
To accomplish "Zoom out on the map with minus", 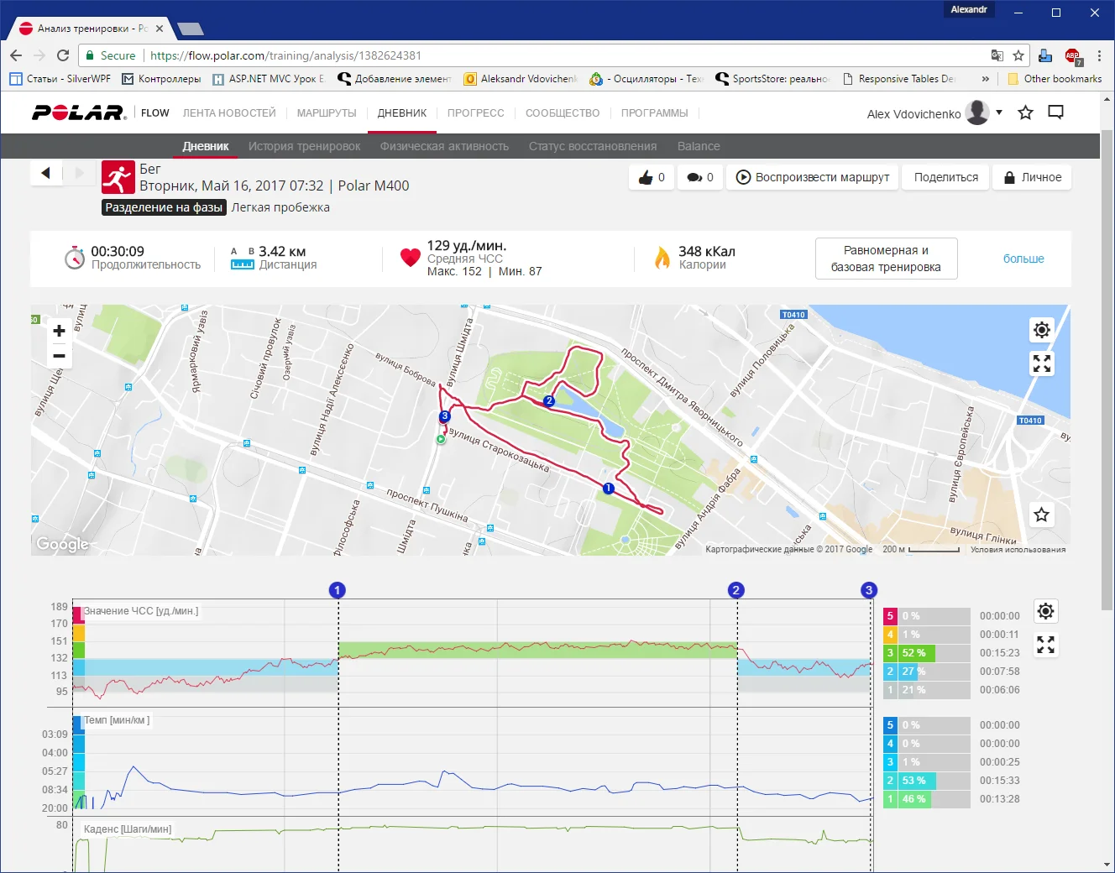I will [59, 356].
